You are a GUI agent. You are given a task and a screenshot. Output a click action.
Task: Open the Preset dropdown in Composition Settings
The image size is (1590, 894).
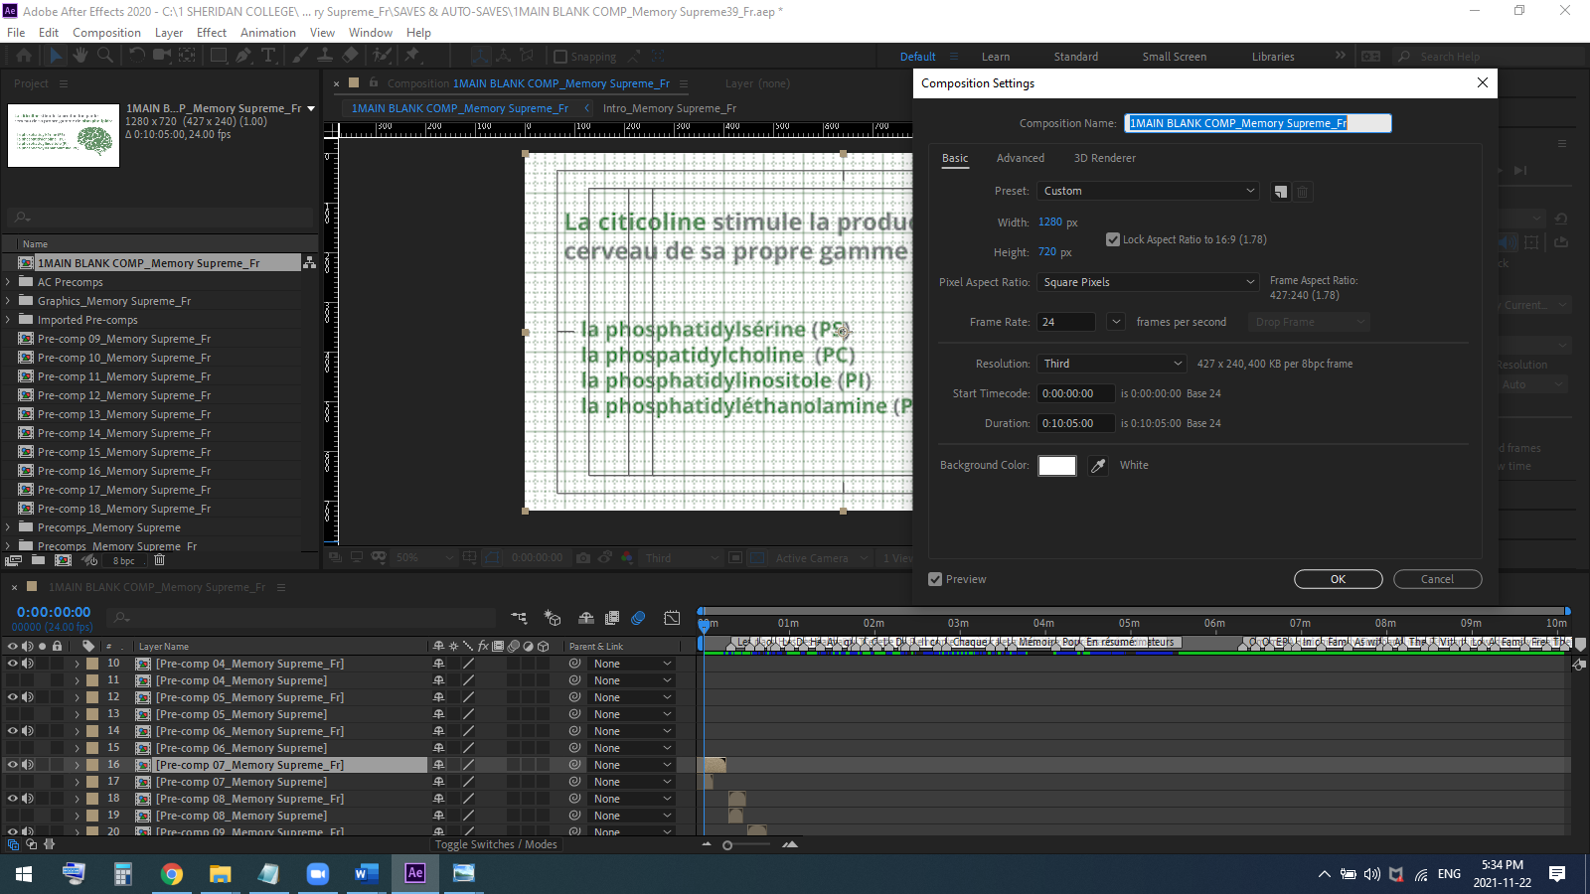(x=1147, y=190)
